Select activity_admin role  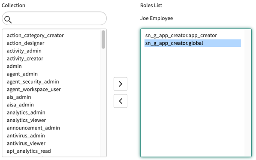(24, 51)
